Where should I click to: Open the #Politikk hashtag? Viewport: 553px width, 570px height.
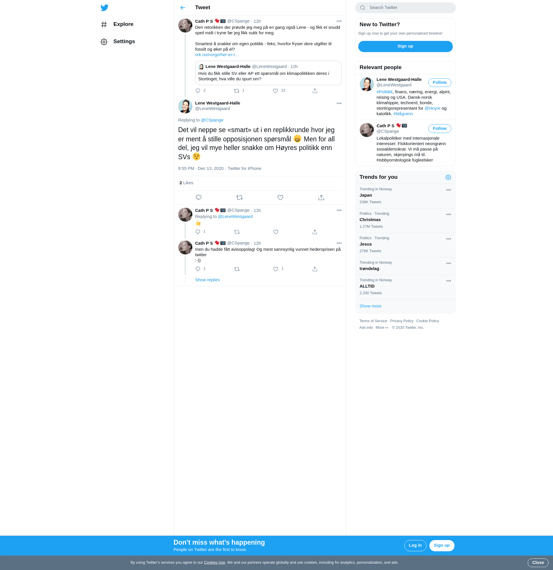384,92
